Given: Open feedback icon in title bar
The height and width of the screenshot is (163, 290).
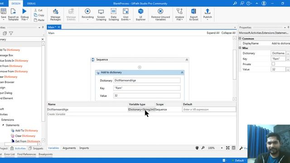Looking at the screenshot, I should (x=242, y=3).
